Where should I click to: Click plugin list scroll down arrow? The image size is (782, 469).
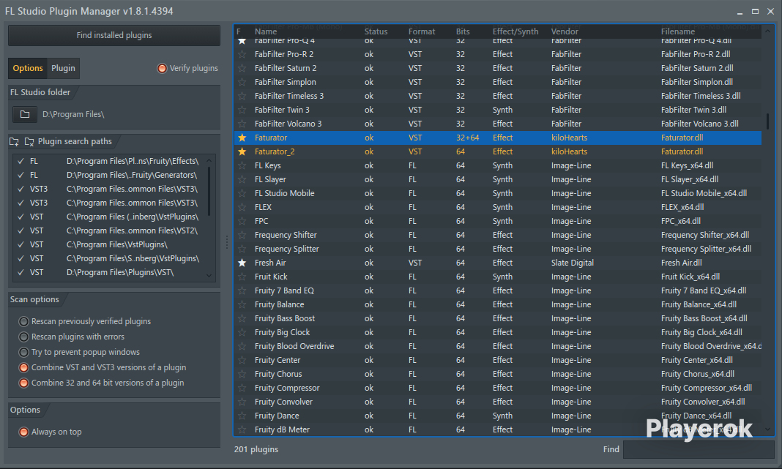[767, 429]
